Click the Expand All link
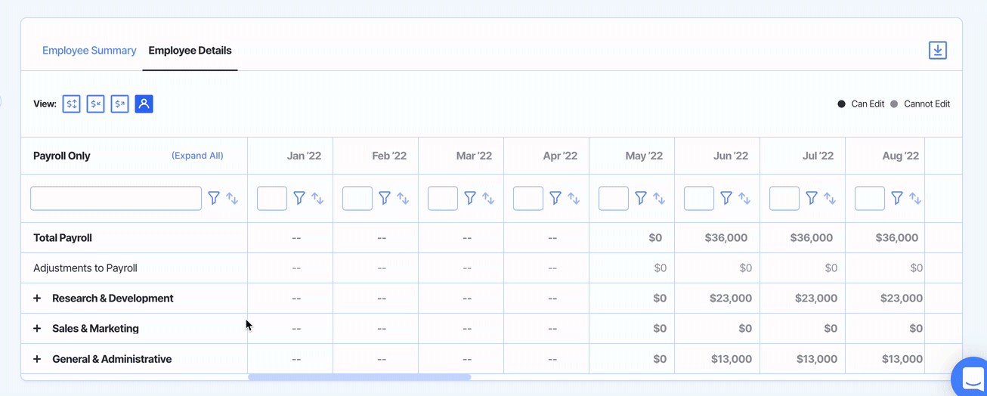Screen dimensions: 987x396 [197, 156]
